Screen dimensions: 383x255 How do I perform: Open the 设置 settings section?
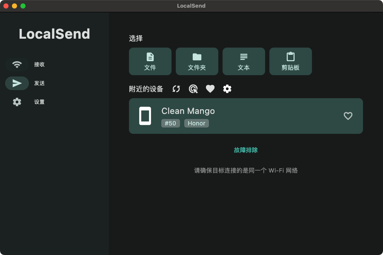tap(39, 102)
